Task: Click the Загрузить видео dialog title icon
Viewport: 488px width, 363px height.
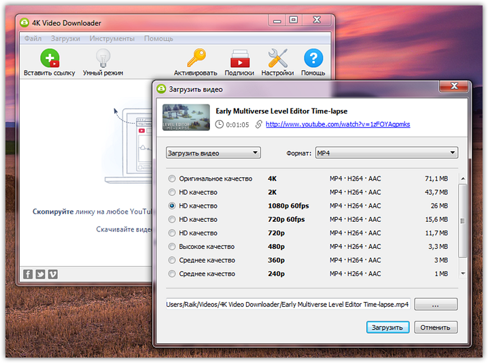Action: pos(161,89)
